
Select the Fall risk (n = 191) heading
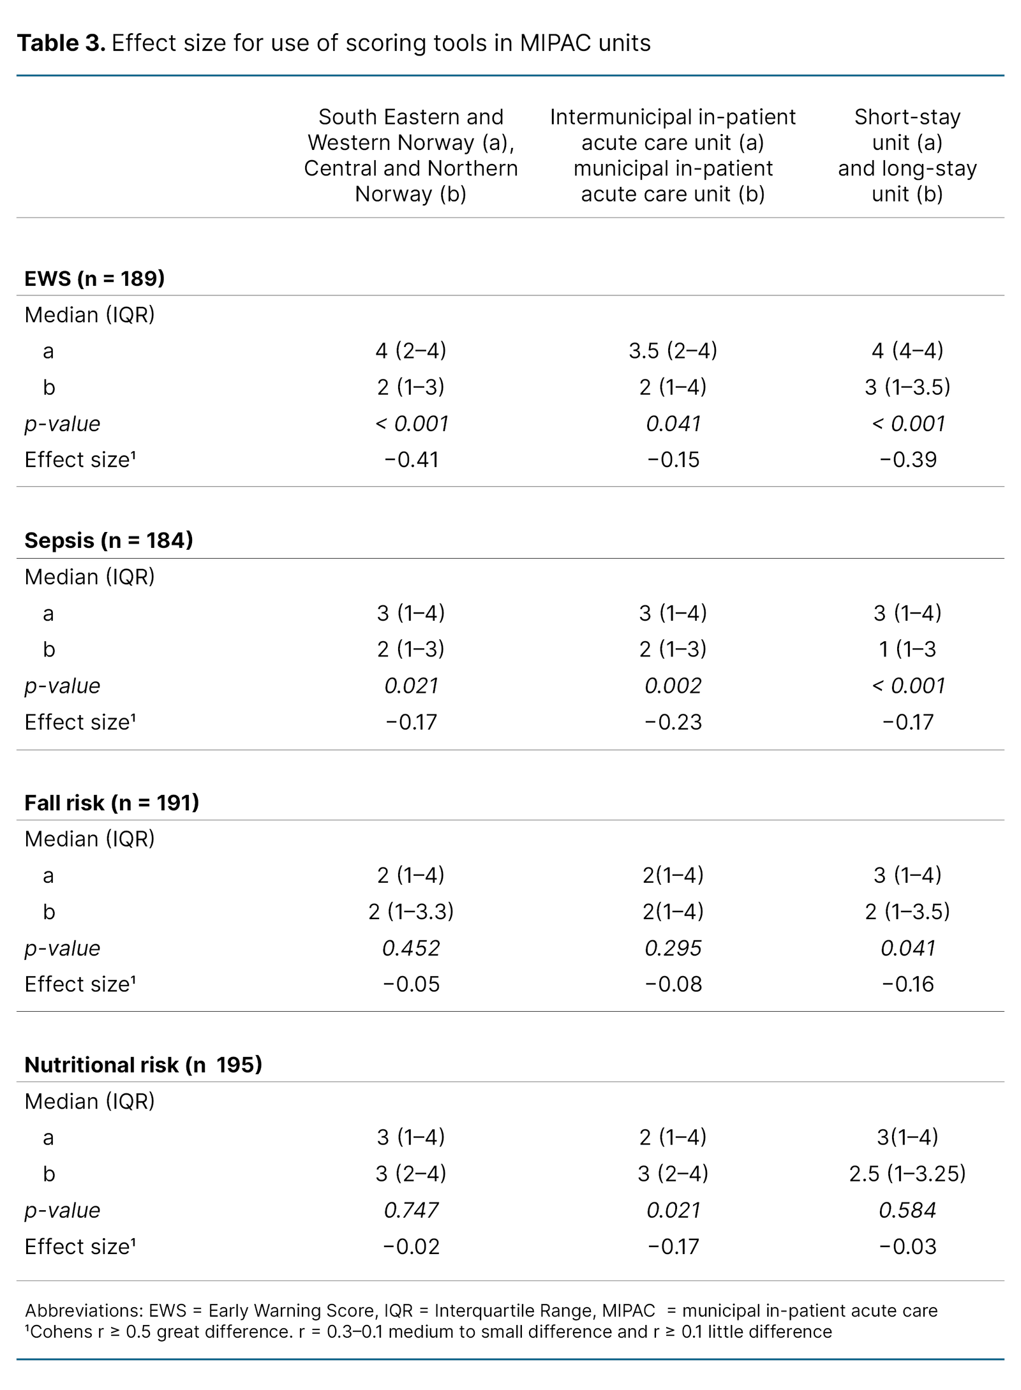112,802
